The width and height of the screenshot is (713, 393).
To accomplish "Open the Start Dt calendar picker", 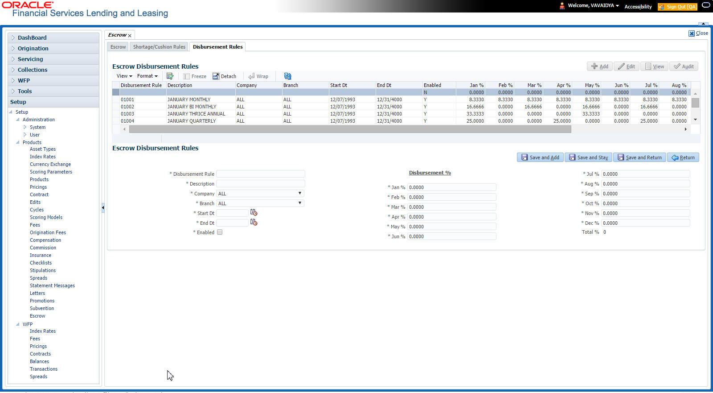I will (254, 212).
